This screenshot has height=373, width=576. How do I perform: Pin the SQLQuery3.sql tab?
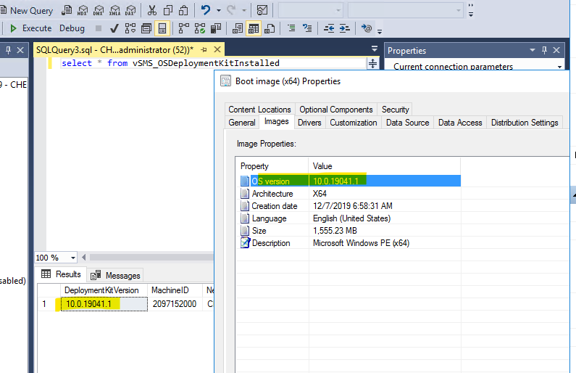pos(204,49)
